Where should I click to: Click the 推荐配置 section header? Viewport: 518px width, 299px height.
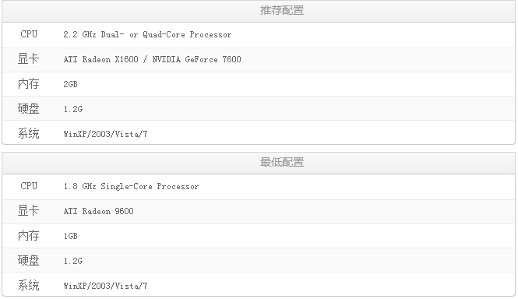coord(281,11)
